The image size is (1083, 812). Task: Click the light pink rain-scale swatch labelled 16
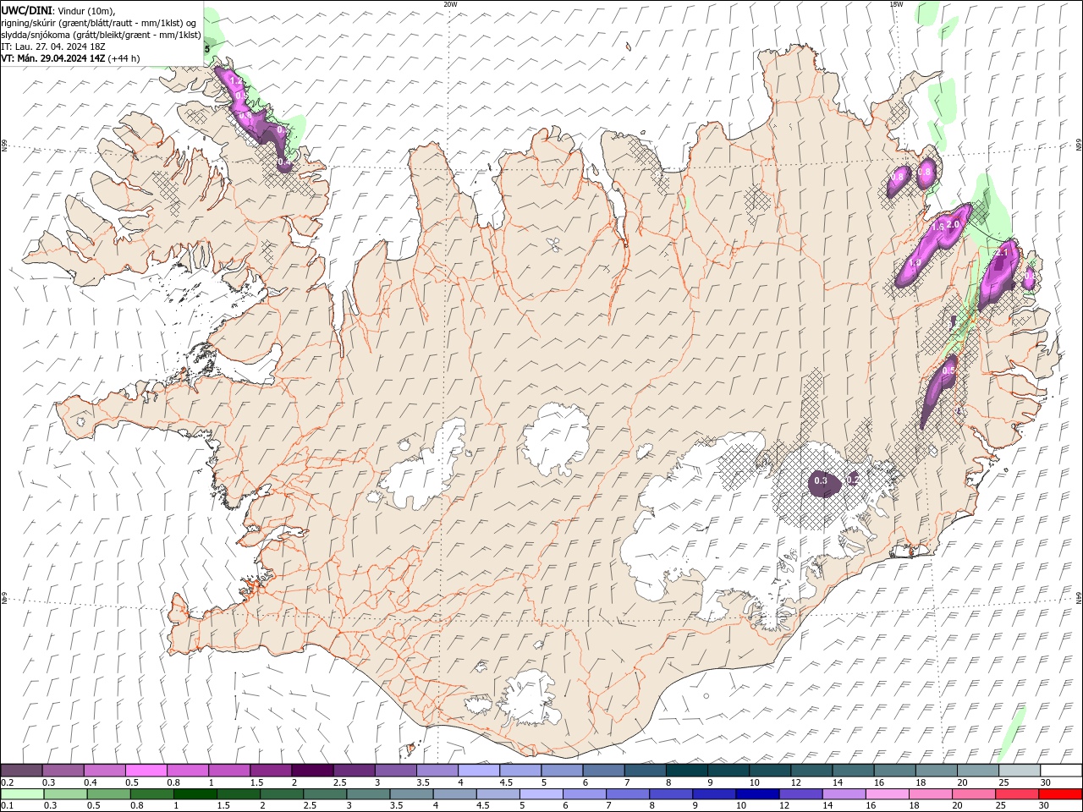coord(888,794)
